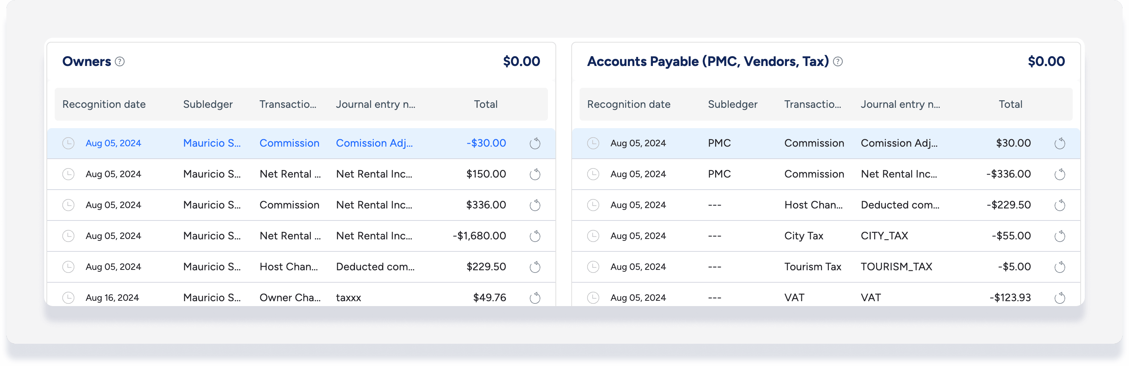Click Journal entry header in Owners table

tap(375, 104)
